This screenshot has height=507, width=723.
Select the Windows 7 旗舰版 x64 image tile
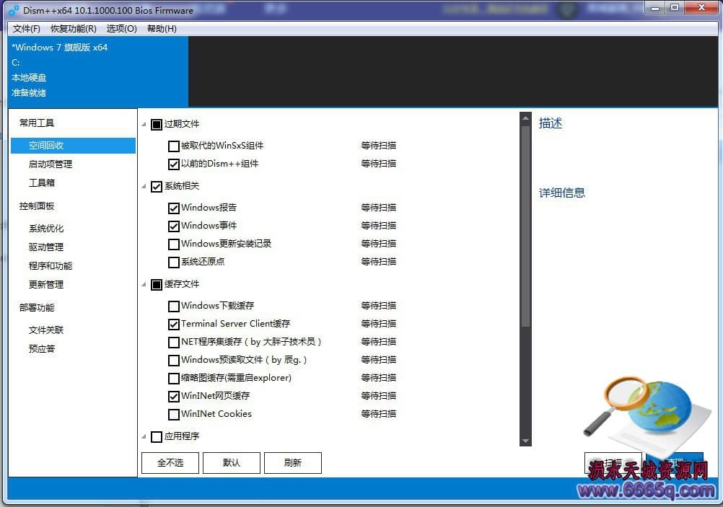tap(98, 71)
